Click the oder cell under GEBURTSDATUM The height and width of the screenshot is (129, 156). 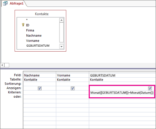[123, 97]
